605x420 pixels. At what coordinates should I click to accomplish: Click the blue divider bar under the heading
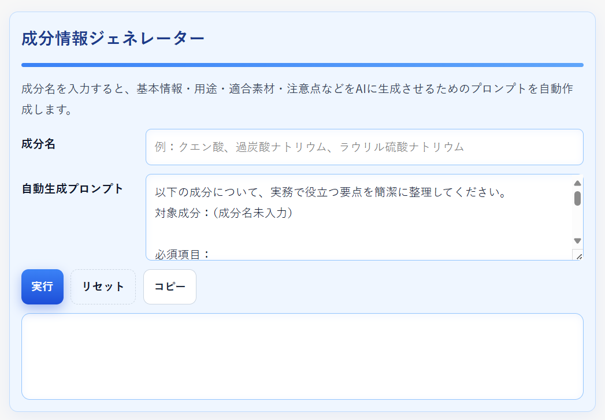coord(302,65)
